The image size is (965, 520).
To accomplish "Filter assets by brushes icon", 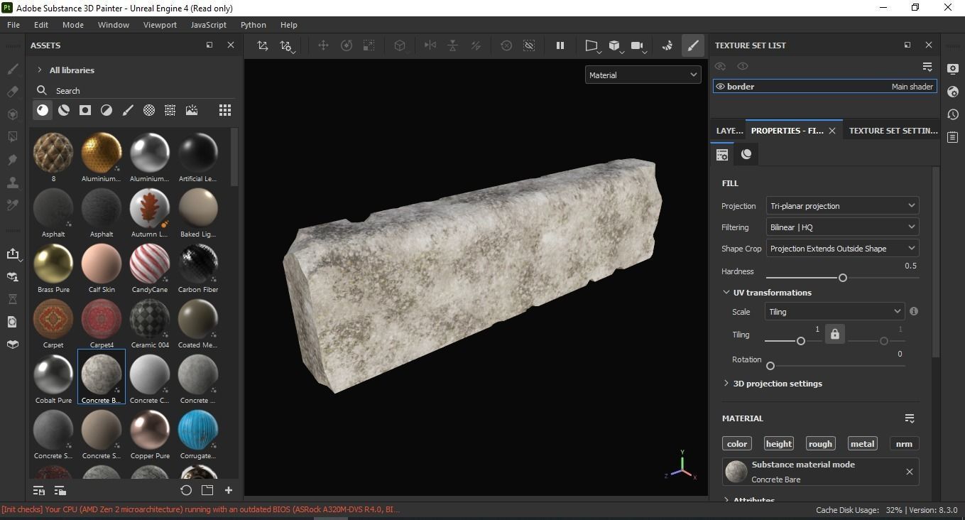I will 128,110.
